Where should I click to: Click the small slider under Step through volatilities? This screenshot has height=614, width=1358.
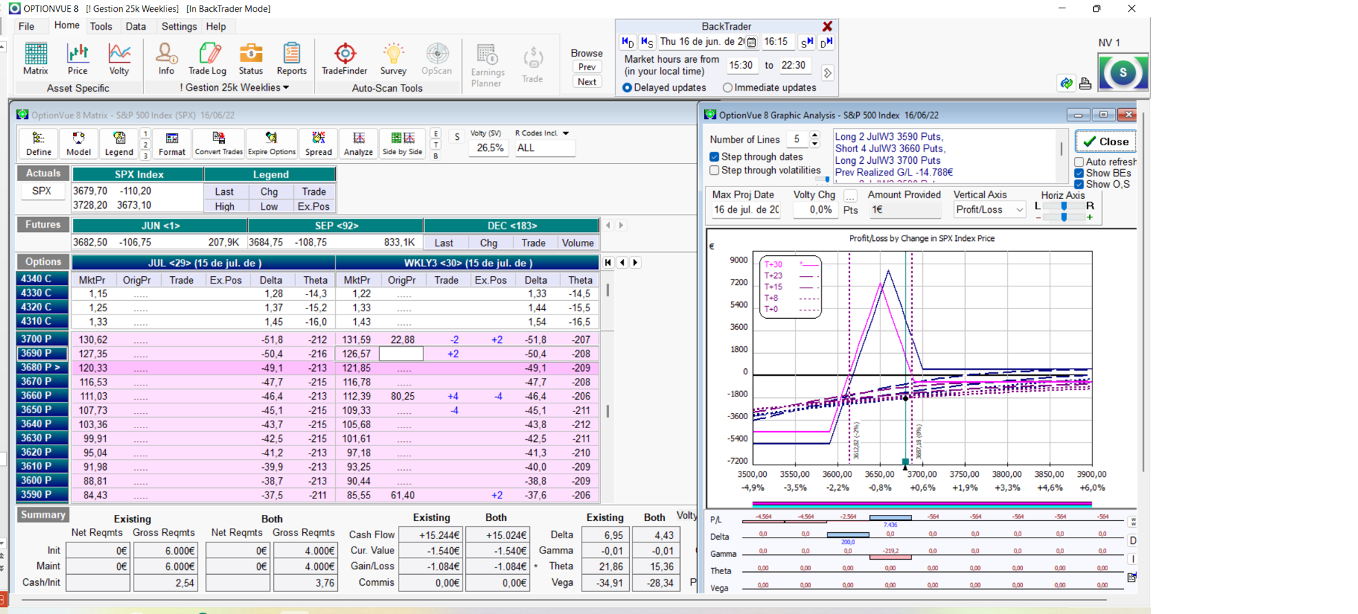pyautogui.click(x=823, y=180)
